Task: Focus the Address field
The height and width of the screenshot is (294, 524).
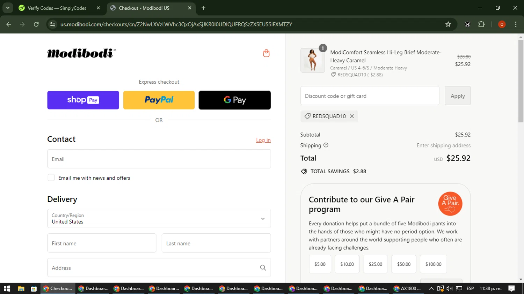Action: click(159, 268)
